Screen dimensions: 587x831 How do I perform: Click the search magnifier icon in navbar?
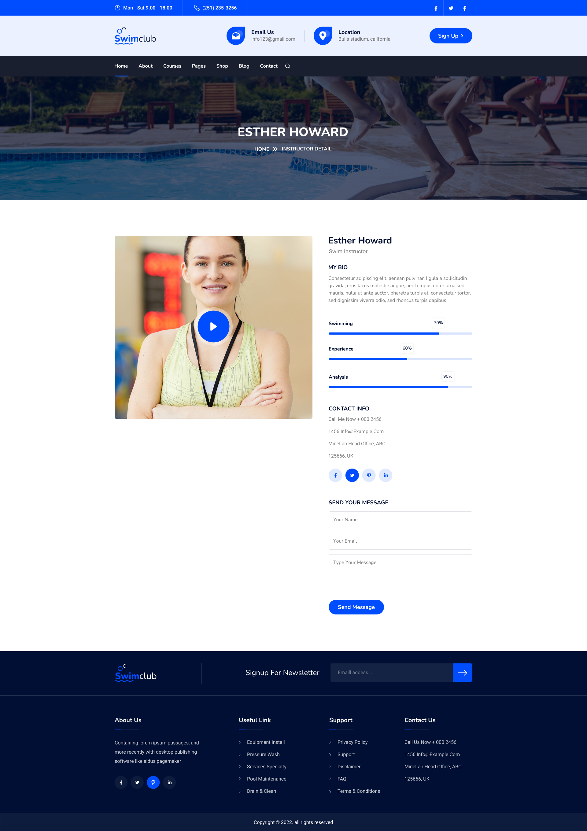(x=288, y=66)
